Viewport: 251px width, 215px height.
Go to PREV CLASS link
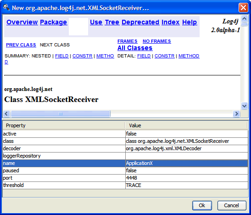click(21, 45)
